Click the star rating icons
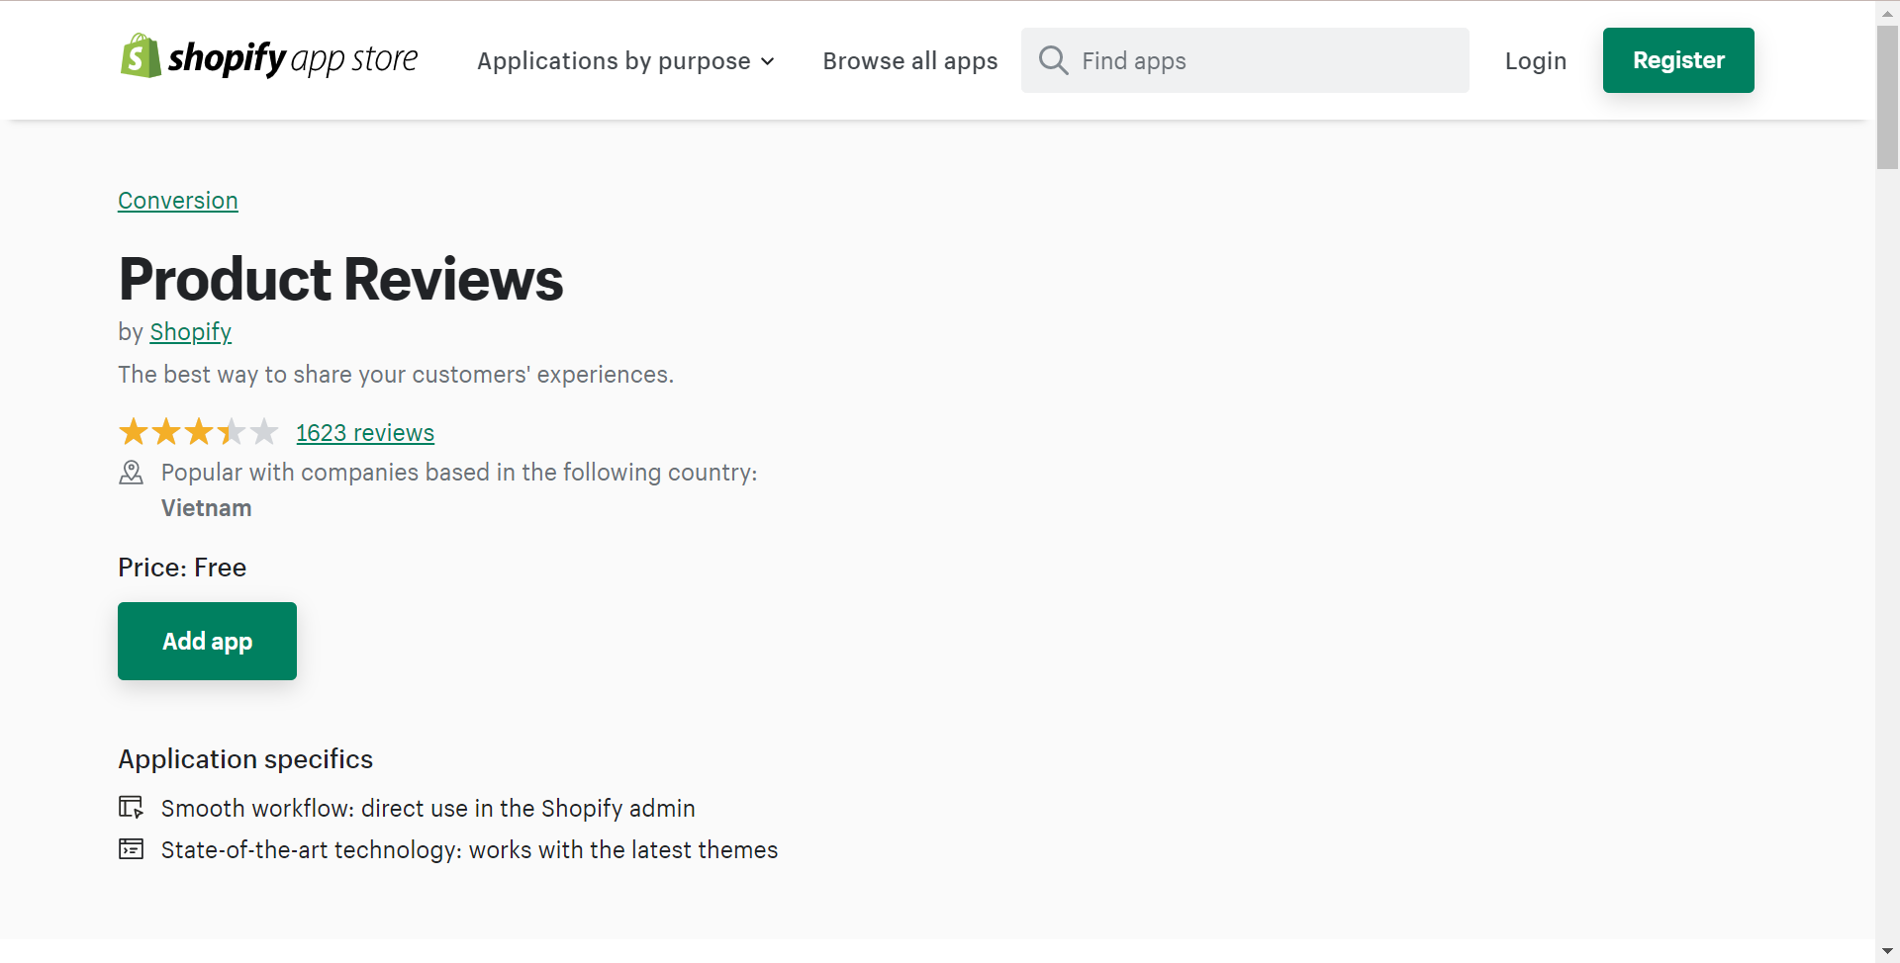Screen dimensions: 1900x963 (x=199, y=432)
